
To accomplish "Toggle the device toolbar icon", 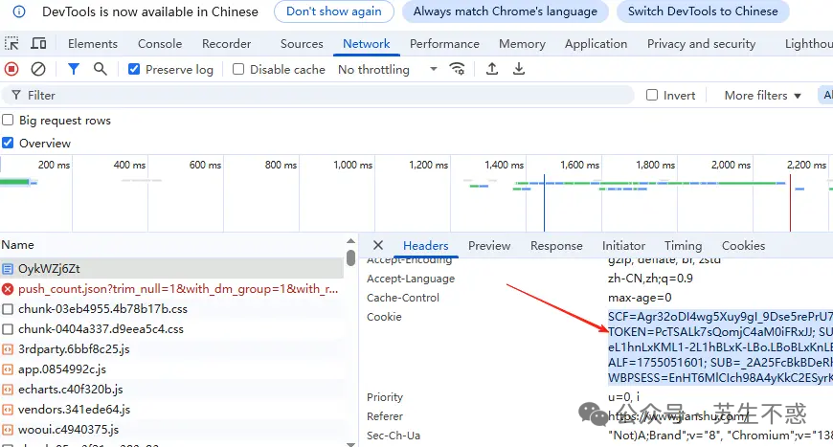I will point(38,43).
